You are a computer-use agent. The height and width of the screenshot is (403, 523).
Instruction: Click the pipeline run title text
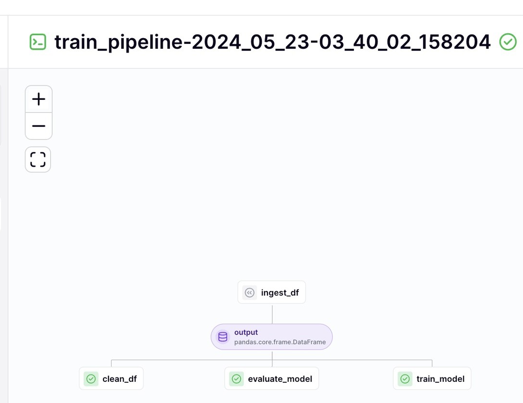coord(272,42)
